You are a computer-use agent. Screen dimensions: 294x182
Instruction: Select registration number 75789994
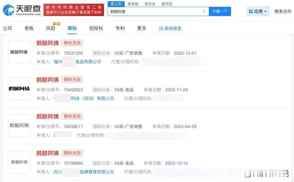tap(73, 163)
